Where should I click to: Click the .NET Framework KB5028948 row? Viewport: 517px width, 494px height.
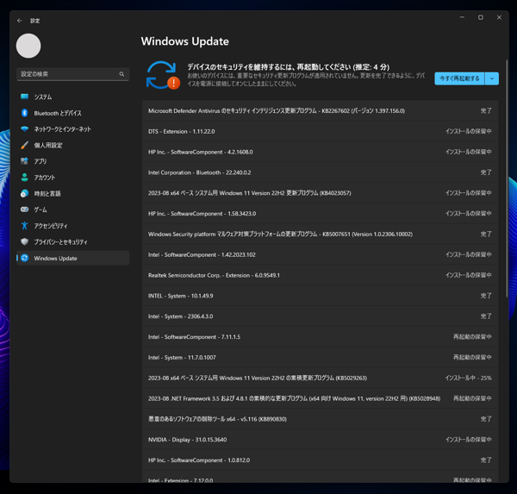(x=320, y=398)
